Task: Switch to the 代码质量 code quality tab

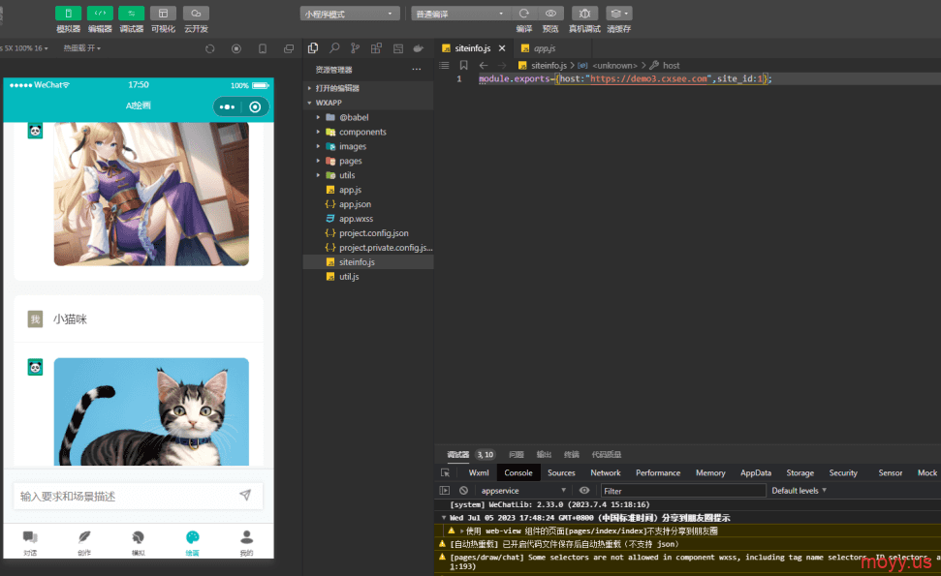Action: [606, 454]
